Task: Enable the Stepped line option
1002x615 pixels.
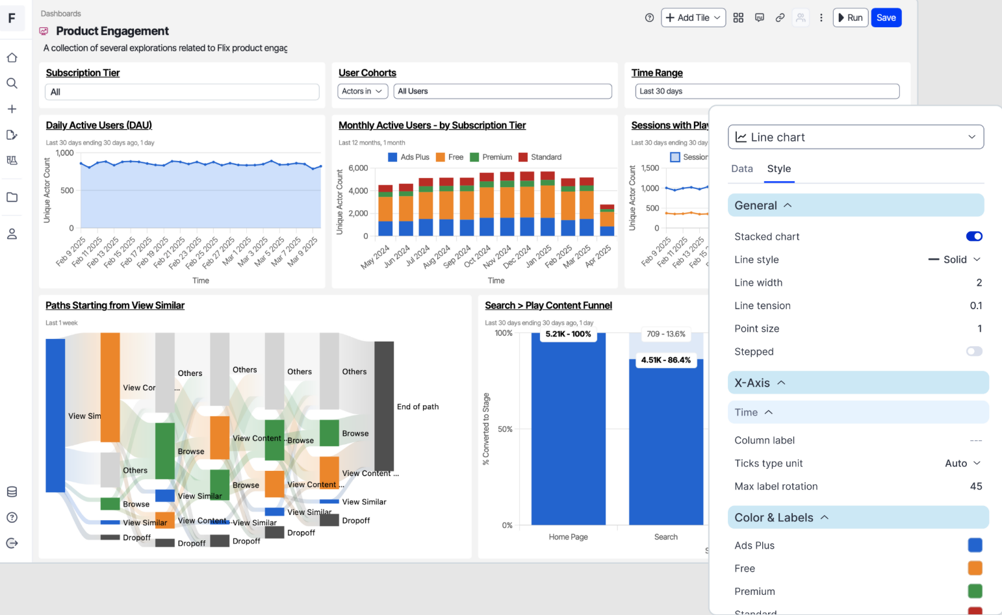Action: point(974,351)
